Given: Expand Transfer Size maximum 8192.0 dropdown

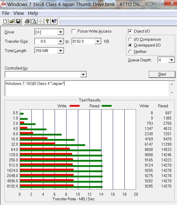Looking at the screenshot, I should (98, 41).
